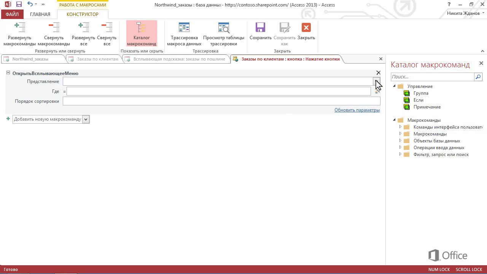This screenshot has width=487, height=274.
Task: Click Развернуть макрокоманды ribbon icon
Action: pyautogui.click(x=19, y=34)
